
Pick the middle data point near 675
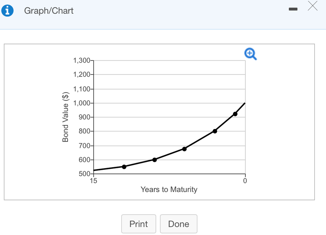point(184,149)
